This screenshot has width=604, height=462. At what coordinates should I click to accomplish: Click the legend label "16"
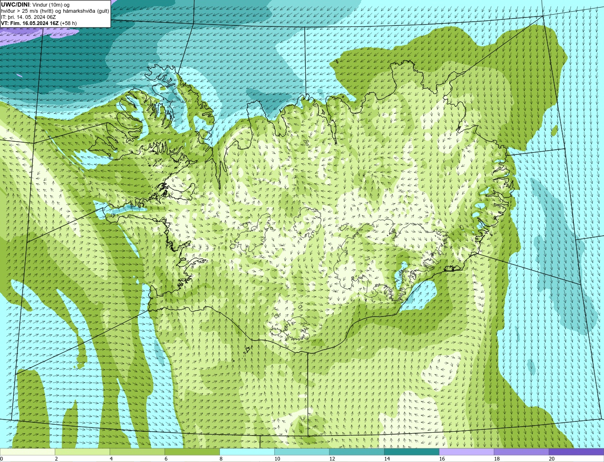tap(442, 459)
